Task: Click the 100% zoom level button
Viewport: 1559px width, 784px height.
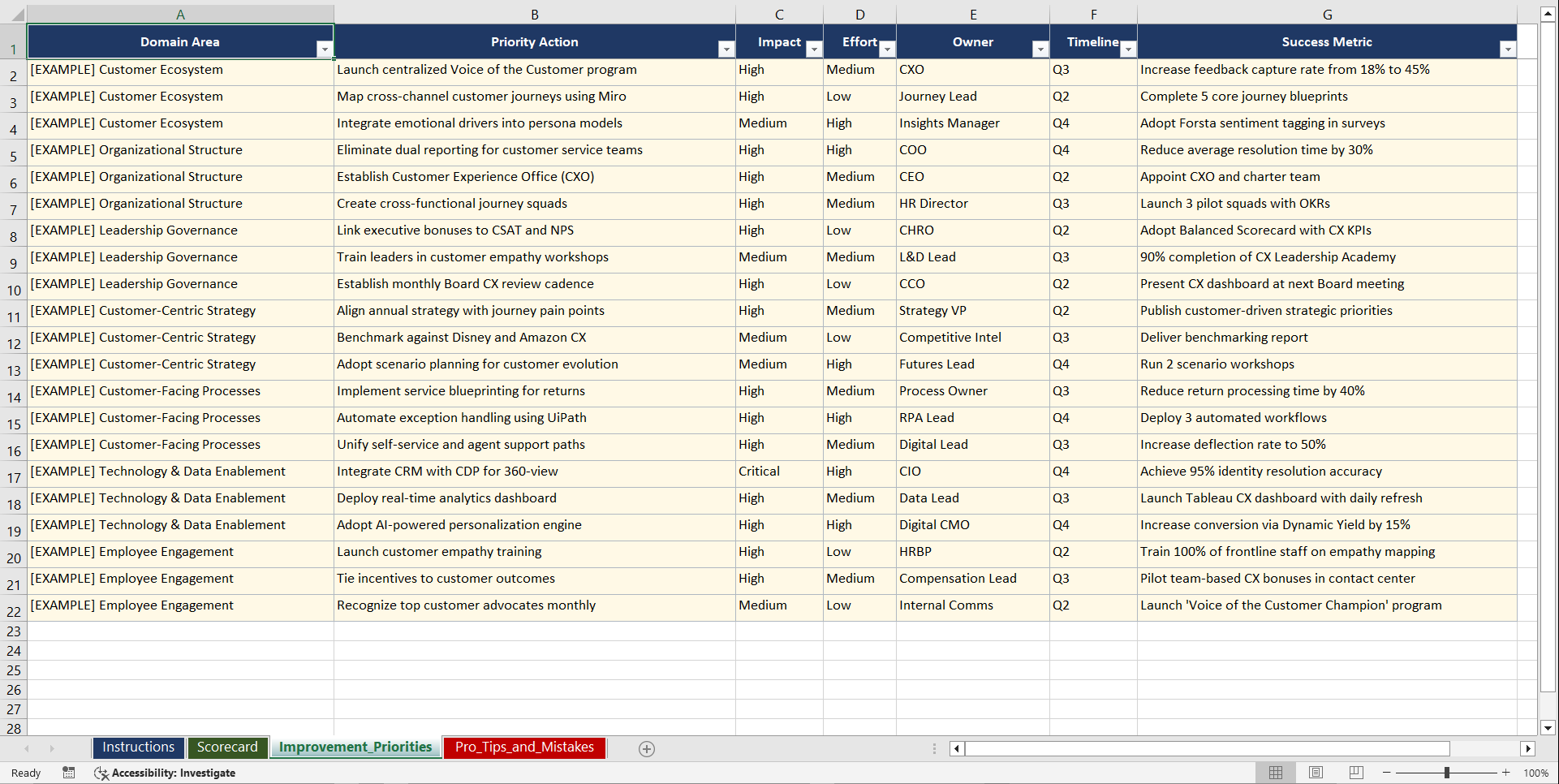Action: pyautogui.click(x=1536, y=773)
